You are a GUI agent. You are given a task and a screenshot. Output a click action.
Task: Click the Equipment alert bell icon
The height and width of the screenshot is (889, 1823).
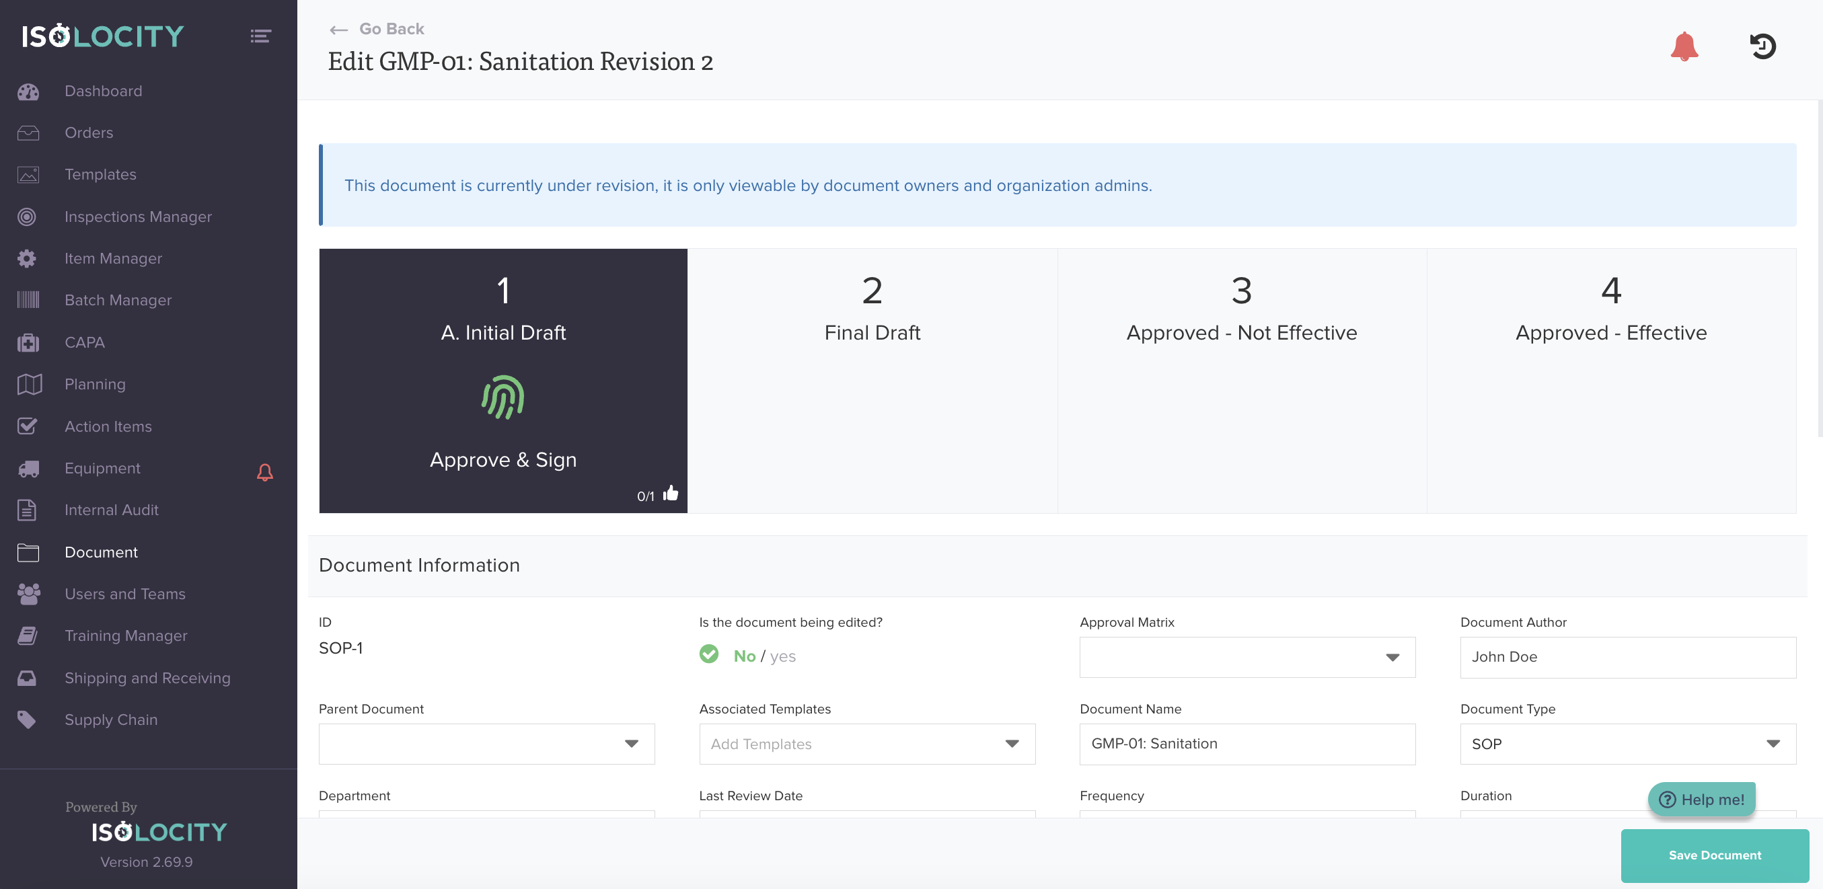(x=264, y=471)
